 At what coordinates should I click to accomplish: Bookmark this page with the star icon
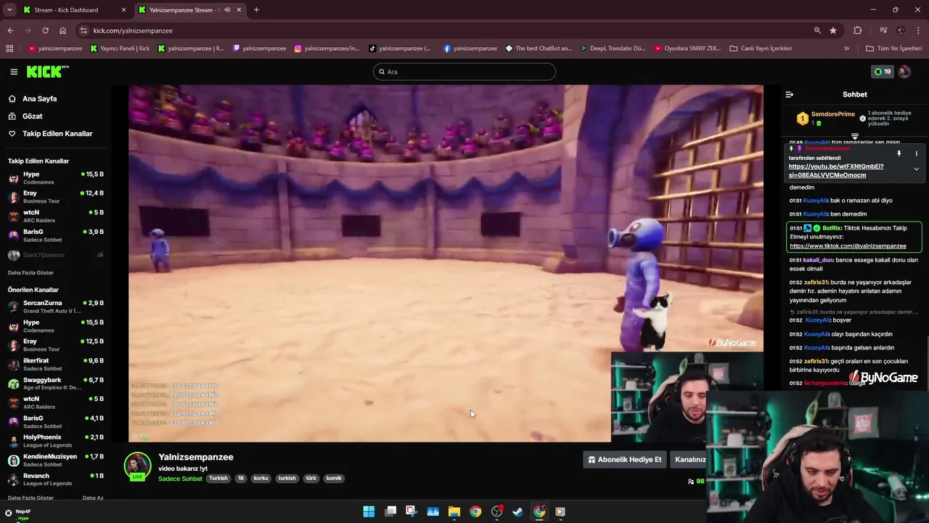point(832,31)
